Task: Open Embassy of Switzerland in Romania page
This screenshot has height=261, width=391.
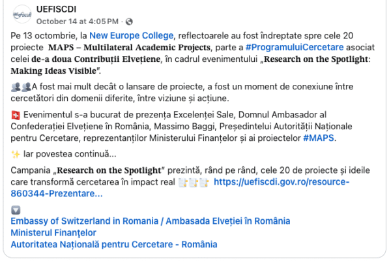Action: coord(151,221)
